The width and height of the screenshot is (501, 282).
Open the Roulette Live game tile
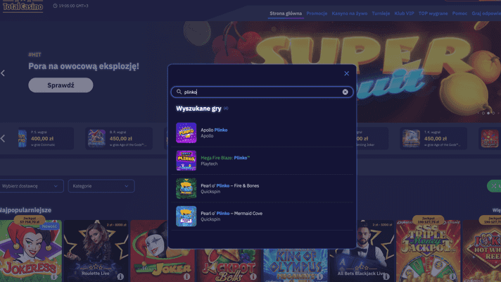(x=96, y=251)
